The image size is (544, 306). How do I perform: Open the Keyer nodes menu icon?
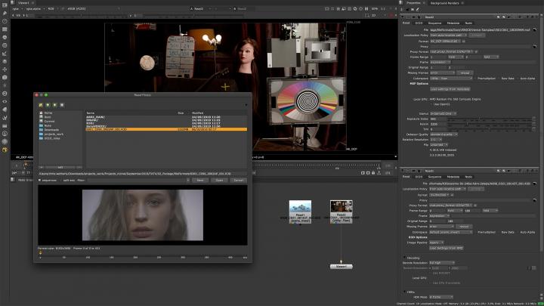[x=5, y=54]
